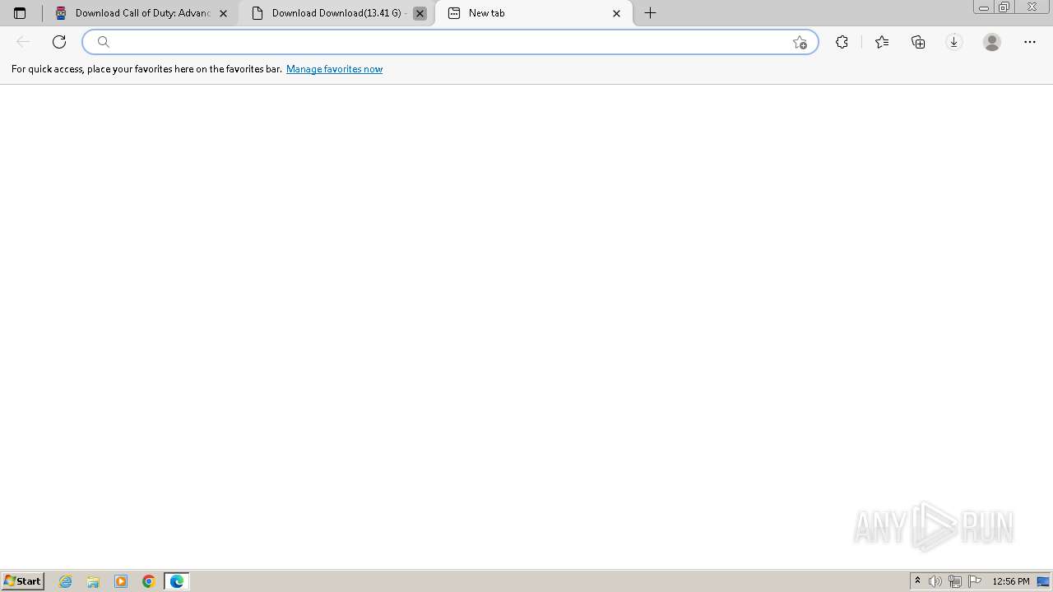Show the Downloads panel
This screenshot has width=1053, height=592.
point(954,42)
